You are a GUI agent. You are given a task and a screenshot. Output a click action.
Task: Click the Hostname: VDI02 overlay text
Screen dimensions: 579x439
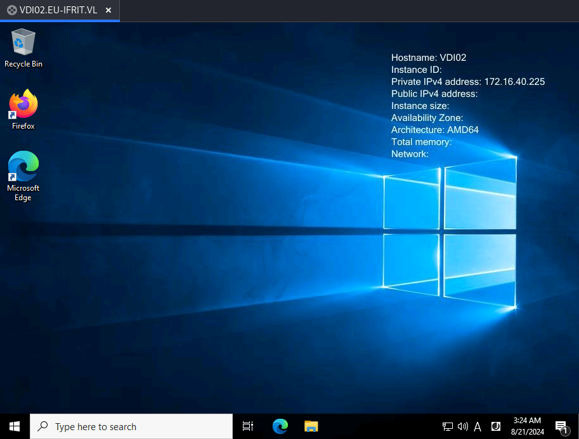coord(428,58)
